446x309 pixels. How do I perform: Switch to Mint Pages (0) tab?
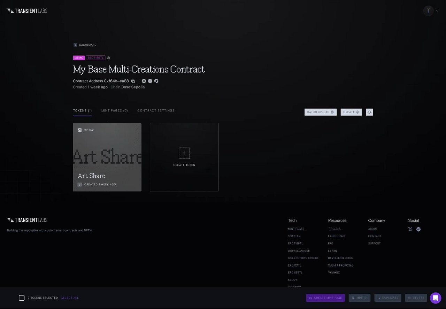[115, 111]
